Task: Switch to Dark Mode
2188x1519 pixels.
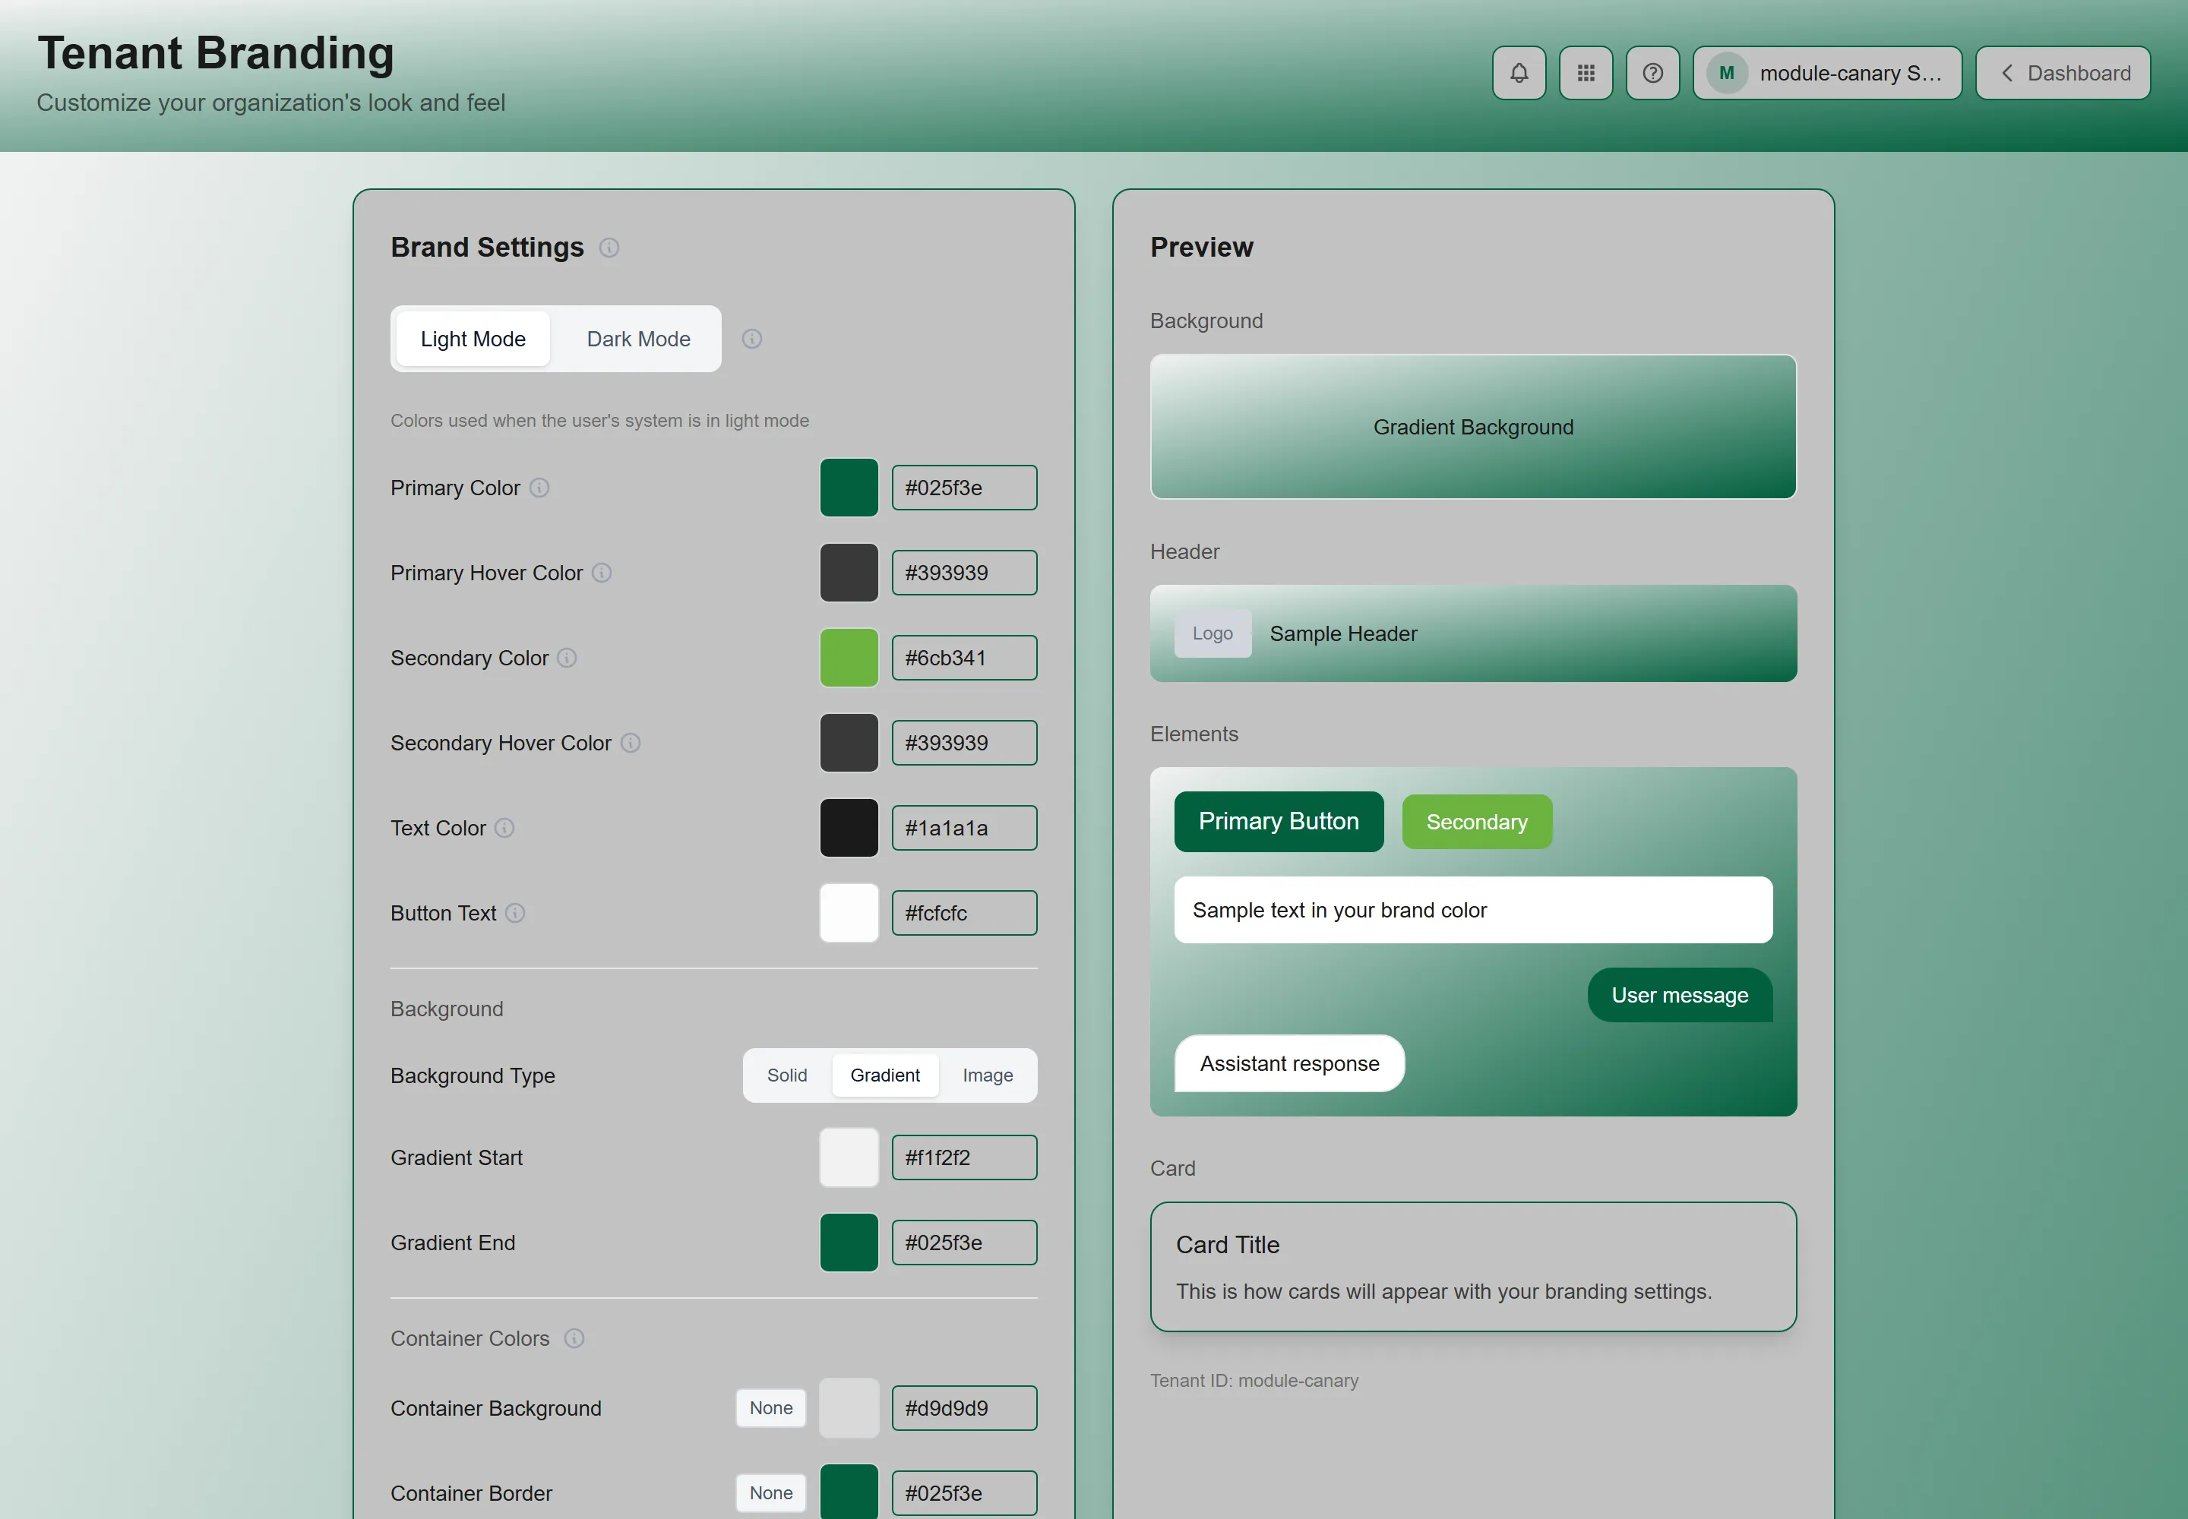Action: click(x=639, y=339)
